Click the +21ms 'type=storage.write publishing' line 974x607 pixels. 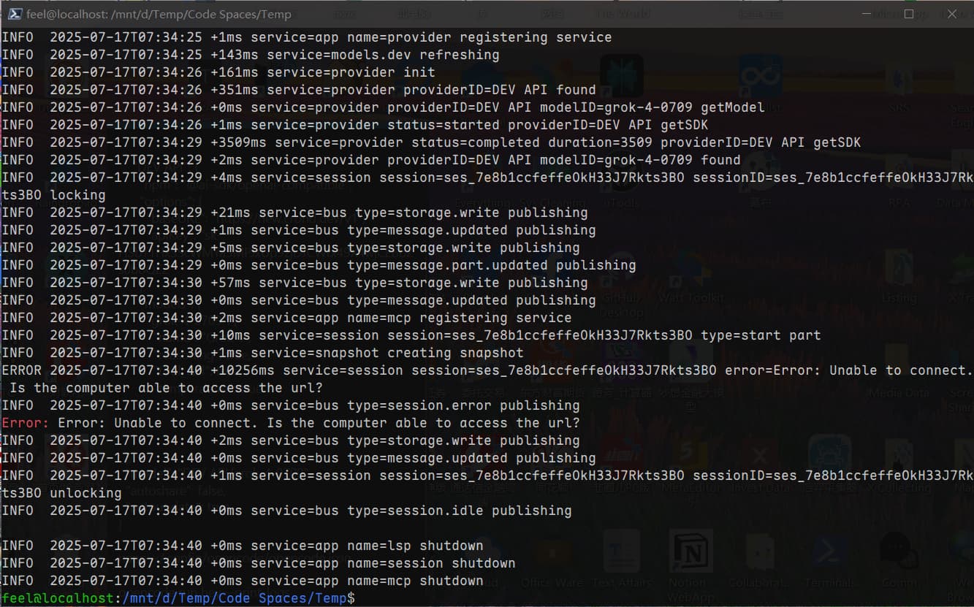294,213
